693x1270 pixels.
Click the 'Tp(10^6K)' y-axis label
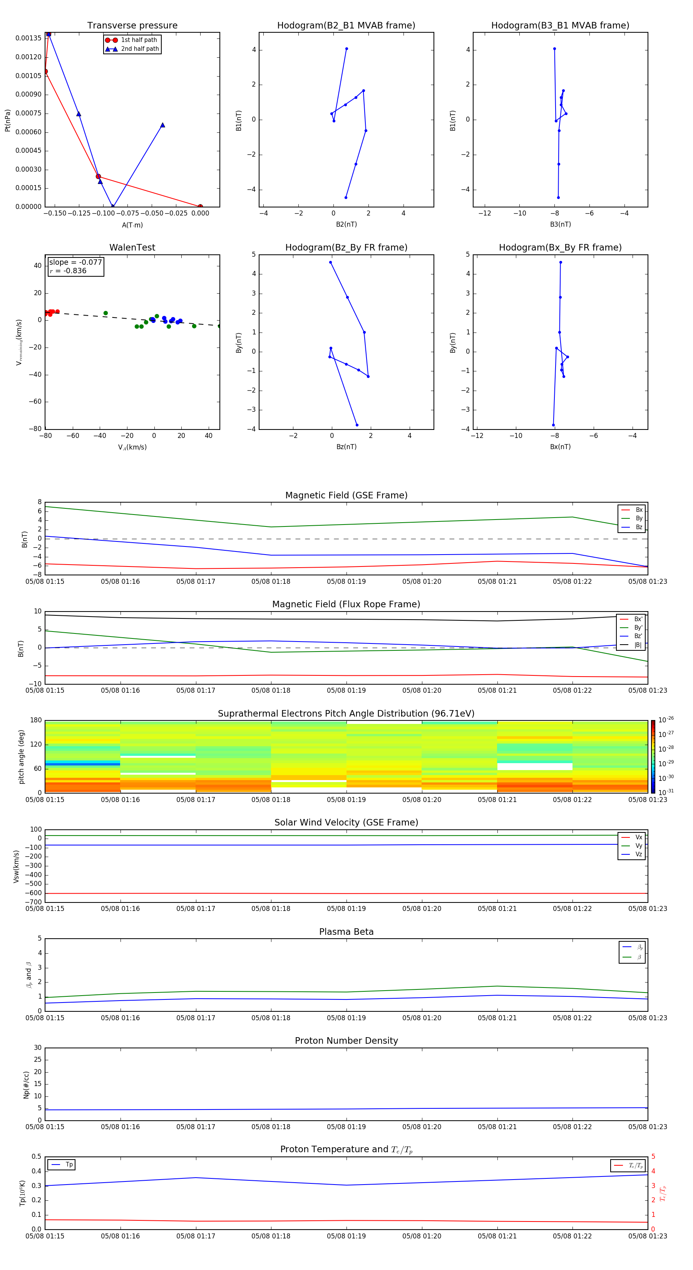[x=22, y=1193]
